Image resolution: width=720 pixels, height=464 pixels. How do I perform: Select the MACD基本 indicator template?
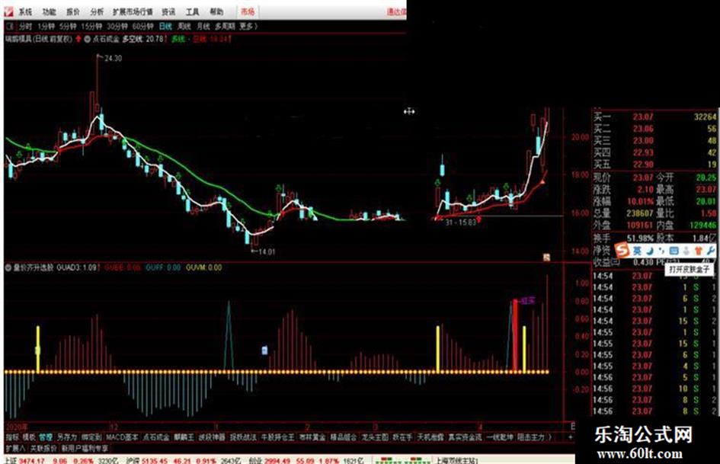(x=122, y=437)
